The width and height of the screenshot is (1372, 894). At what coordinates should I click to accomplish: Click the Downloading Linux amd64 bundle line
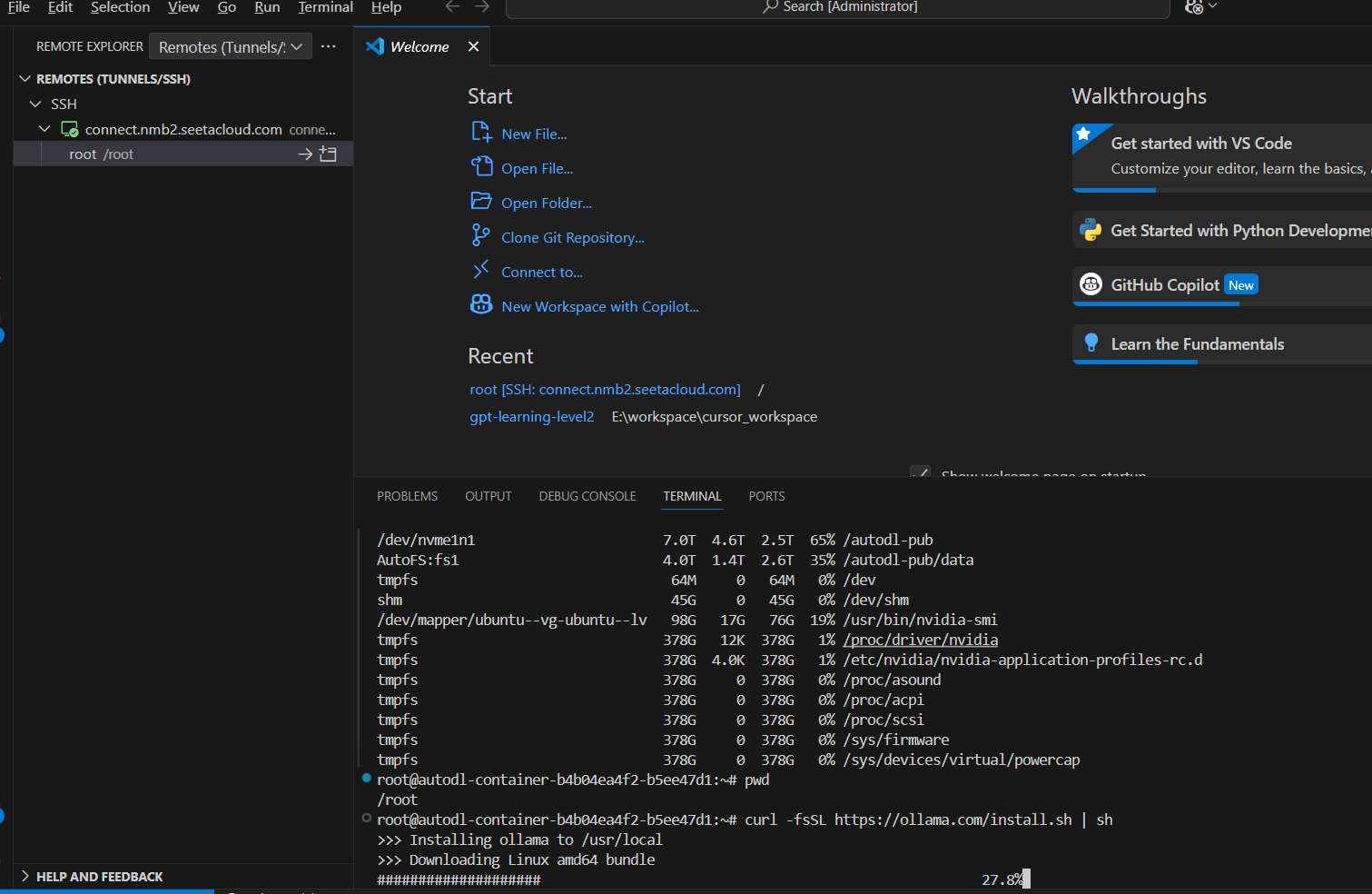coord(516,859)
